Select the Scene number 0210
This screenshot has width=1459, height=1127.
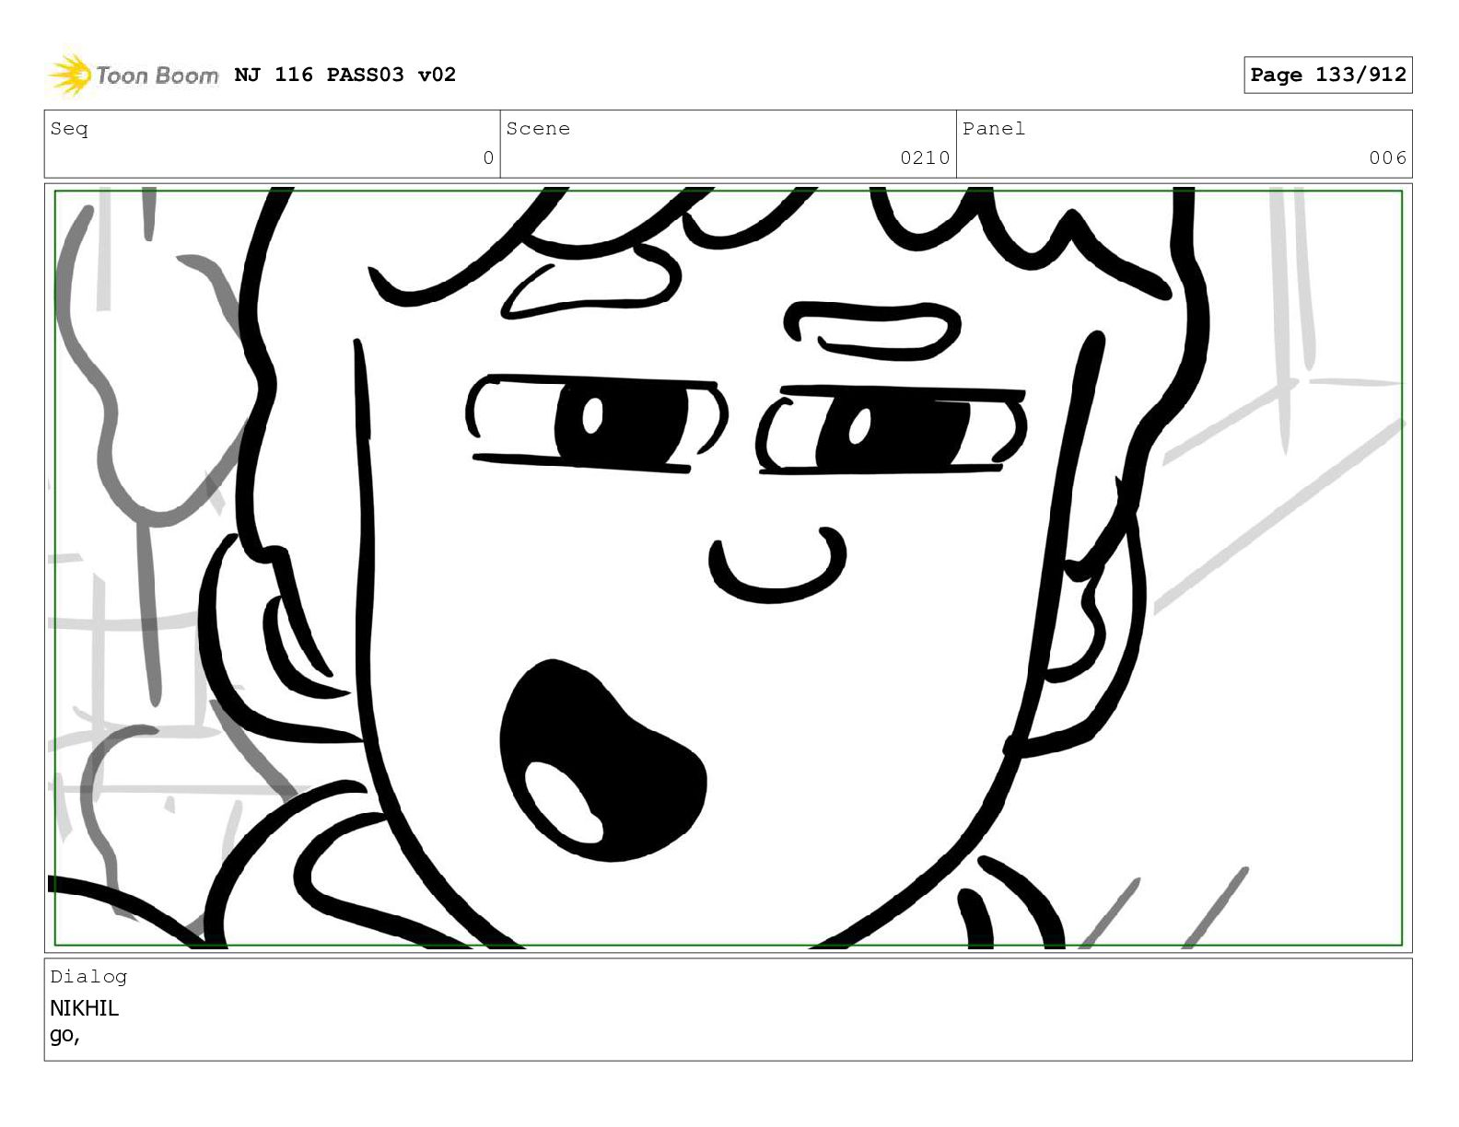(x=925, y=157)
